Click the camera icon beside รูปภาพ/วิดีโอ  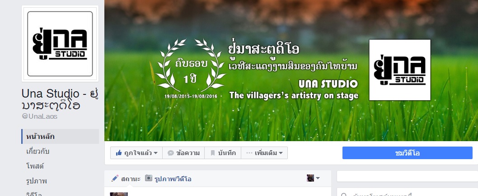[x=149, y=178]
